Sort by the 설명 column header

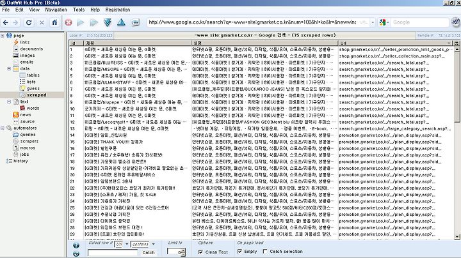point(264,43)
